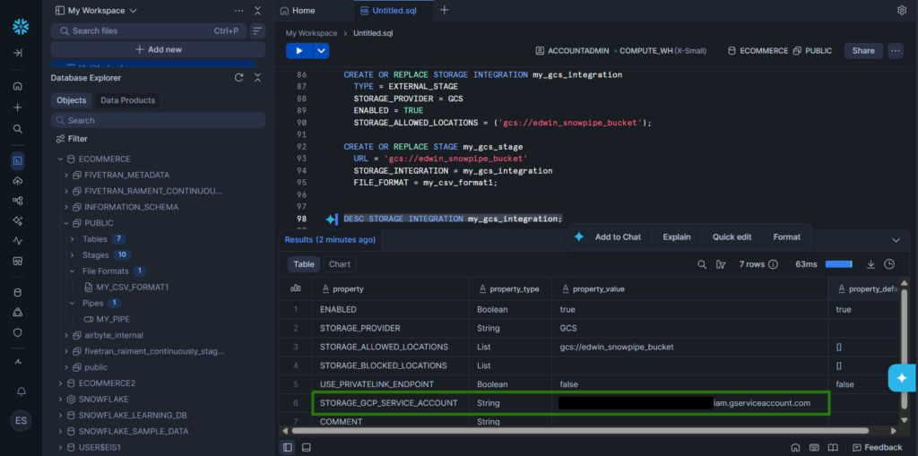Viewport: 918px width, 456px height.
Task: Collapse the results panel chevron
Action: 896,240
